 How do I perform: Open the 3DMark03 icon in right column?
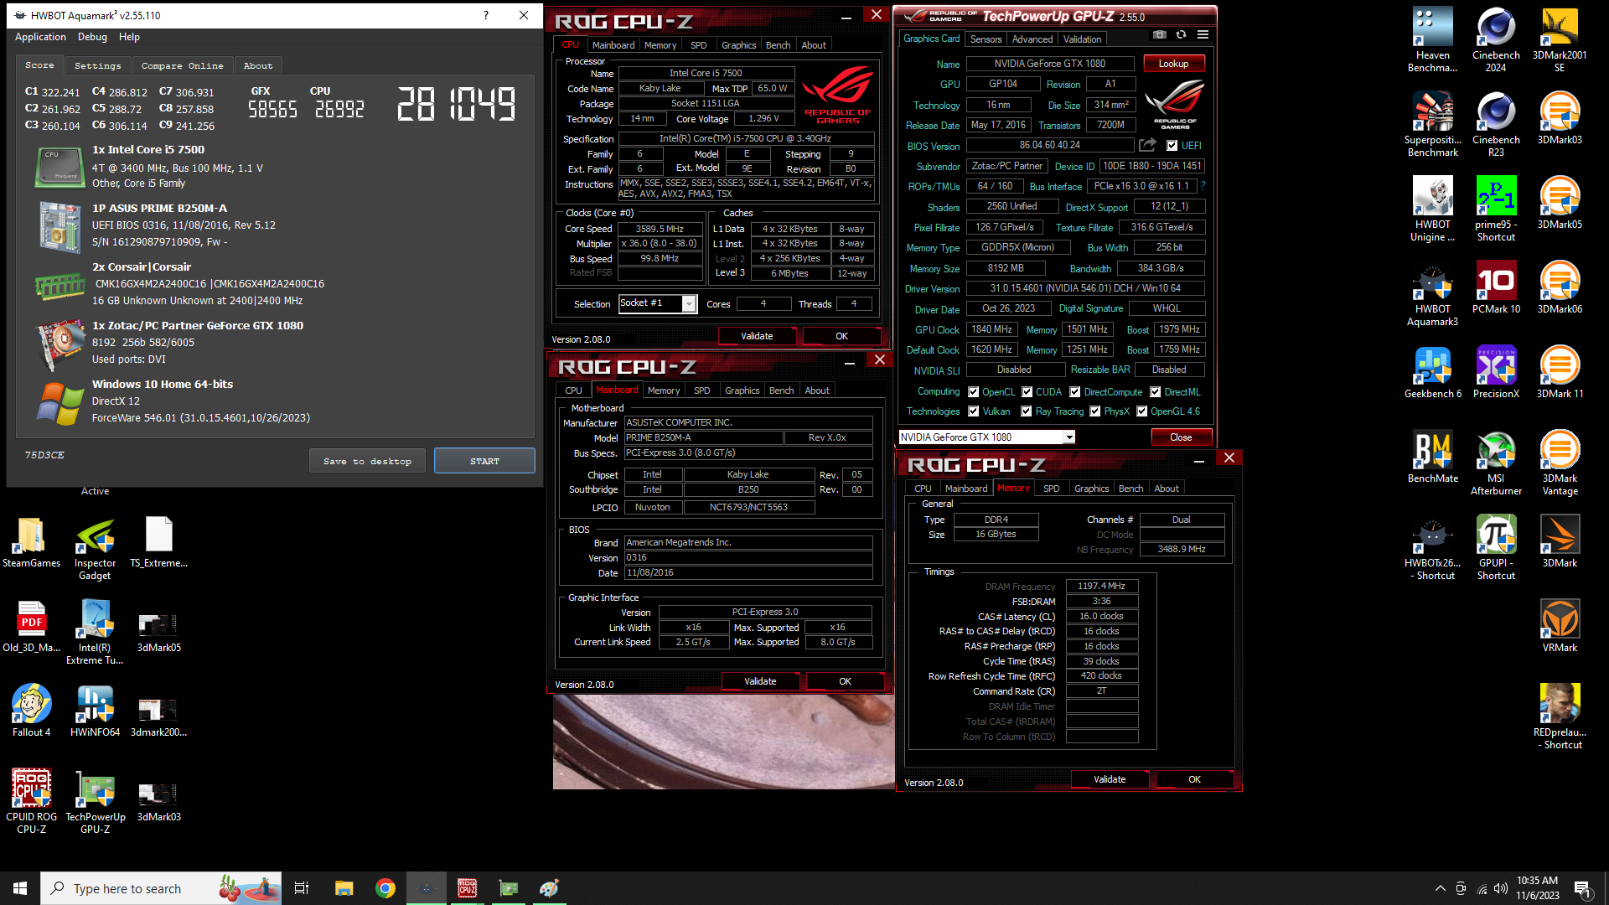(1560, 117)
